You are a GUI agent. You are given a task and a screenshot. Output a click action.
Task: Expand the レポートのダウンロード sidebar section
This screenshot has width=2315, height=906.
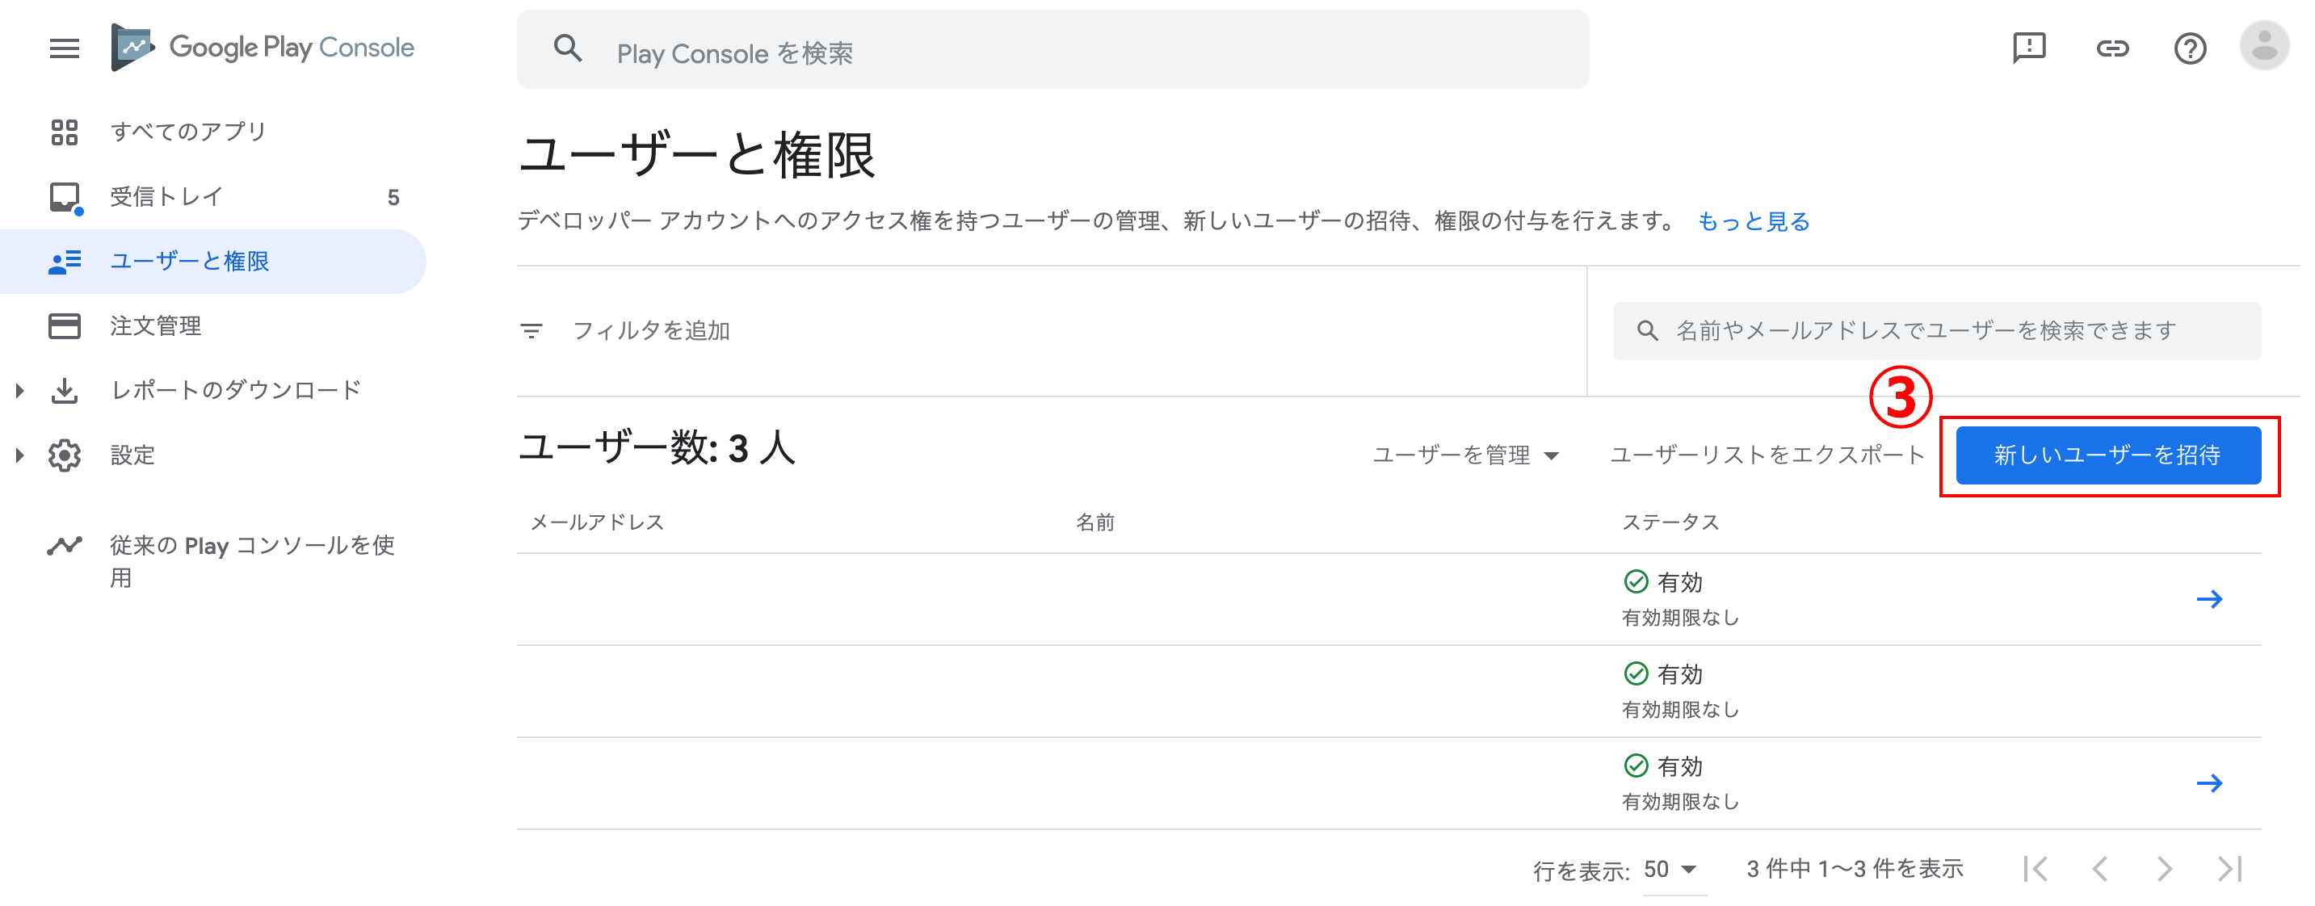click(19, 390)
